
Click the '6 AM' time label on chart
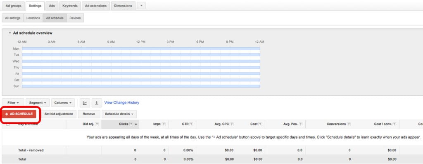[x=81, y=42]
